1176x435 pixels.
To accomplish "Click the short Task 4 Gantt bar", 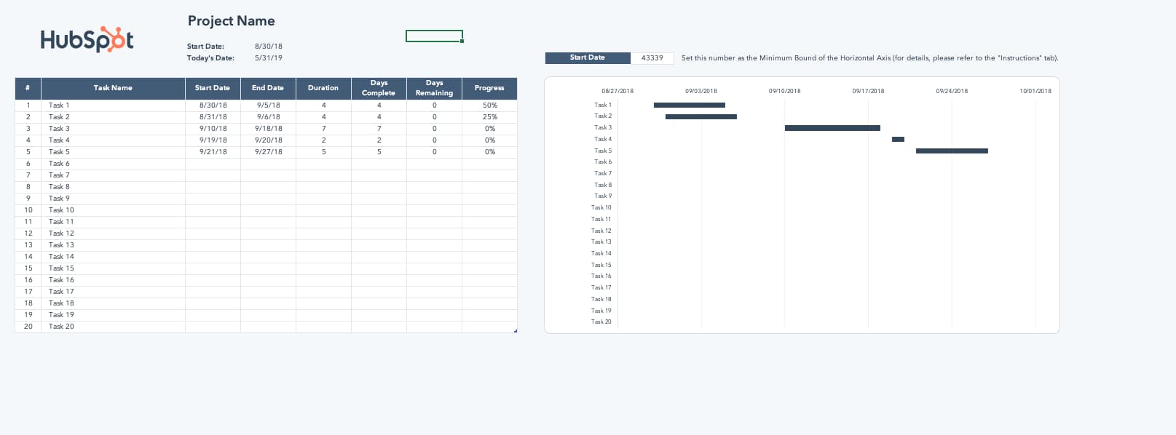I will pyautogui.click(x=898, y=139).
